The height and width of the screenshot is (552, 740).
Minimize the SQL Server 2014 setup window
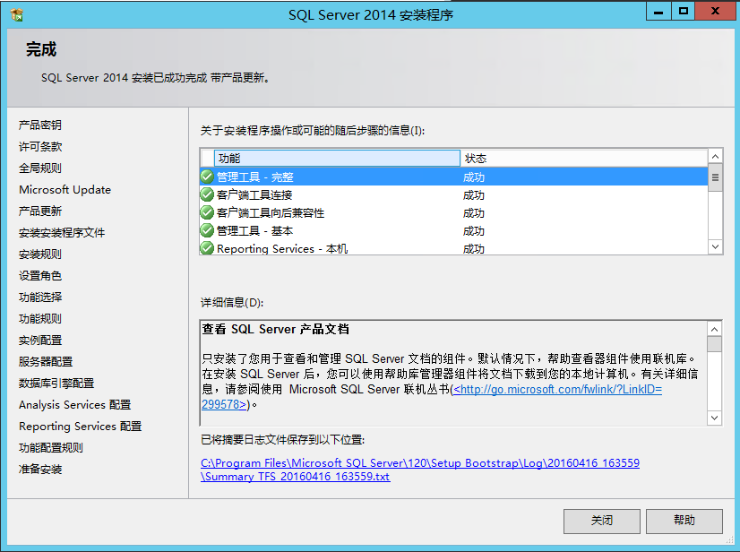click(x=658, y=12)
